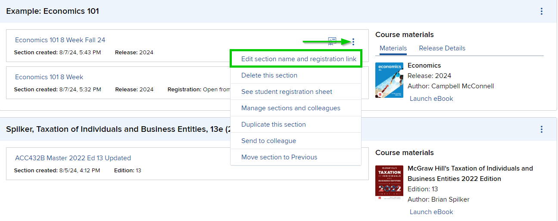Select Move section to Previous
This screenshot has width=558, height=221.
point(279,157)
